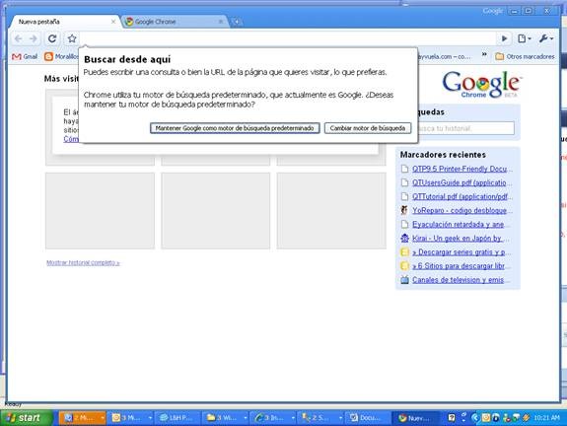Bookmark the page with the star icon
The image size is (567, 426).
[x=72, y=38]
